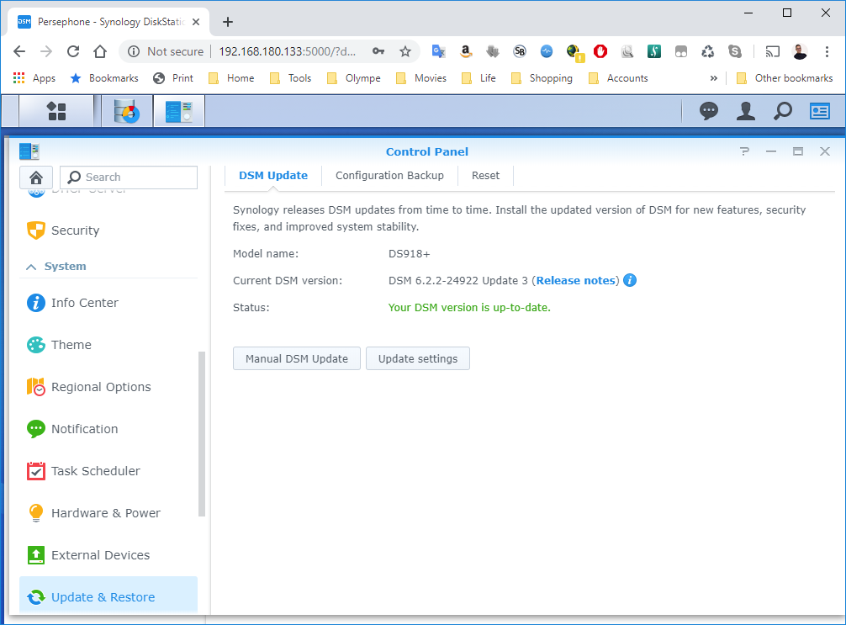Open the Google Translate extension icon
Image resolution: width=846 pixels, height=625 pixels.
coord(439,52)
